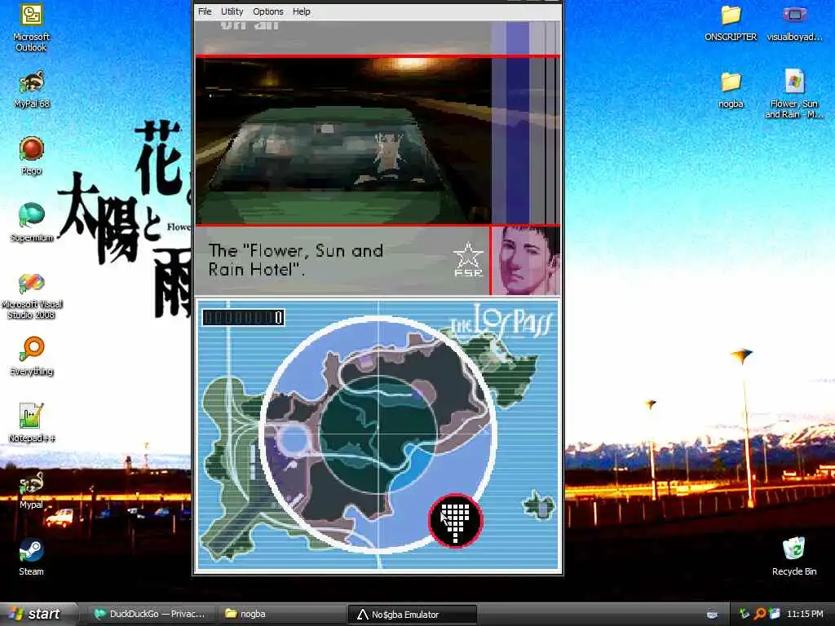
Task: Click the keyboard icon on taskbar
Action: [712, 615]
